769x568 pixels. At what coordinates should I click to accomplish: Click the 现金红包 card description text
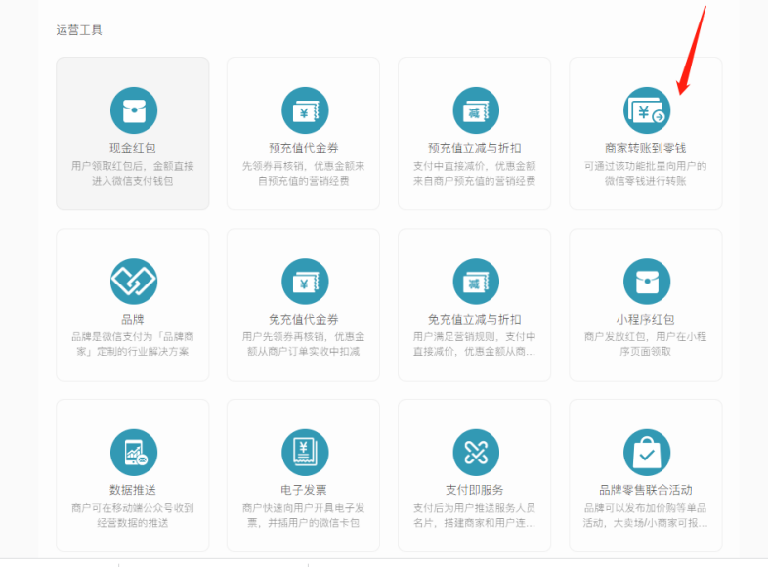click(133, 174)
